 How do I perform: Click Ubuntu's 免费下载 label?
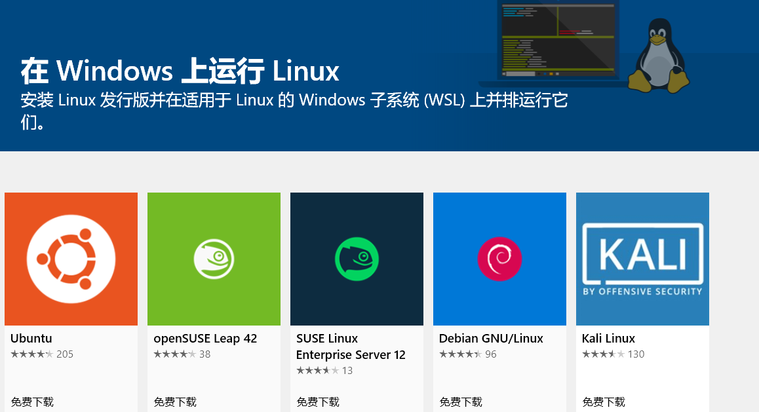click(x=32, y=402)
